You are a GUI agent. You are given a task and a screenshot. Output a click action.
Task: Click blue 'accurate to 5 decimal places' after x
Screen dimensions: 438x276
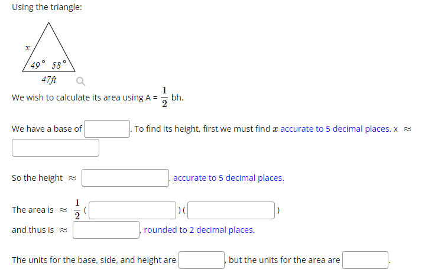336,129
